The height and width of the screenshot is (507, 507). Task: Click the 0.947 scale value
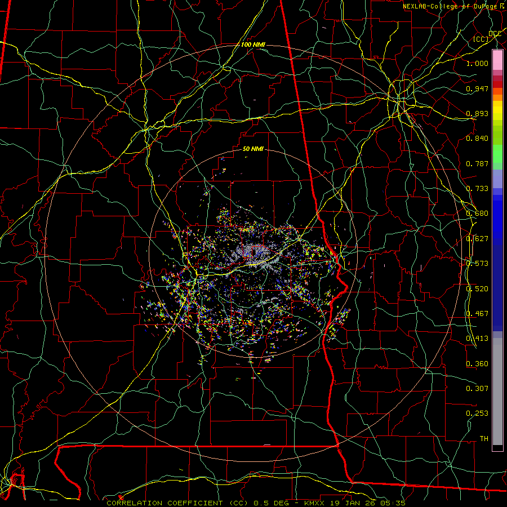pos(477,88)
